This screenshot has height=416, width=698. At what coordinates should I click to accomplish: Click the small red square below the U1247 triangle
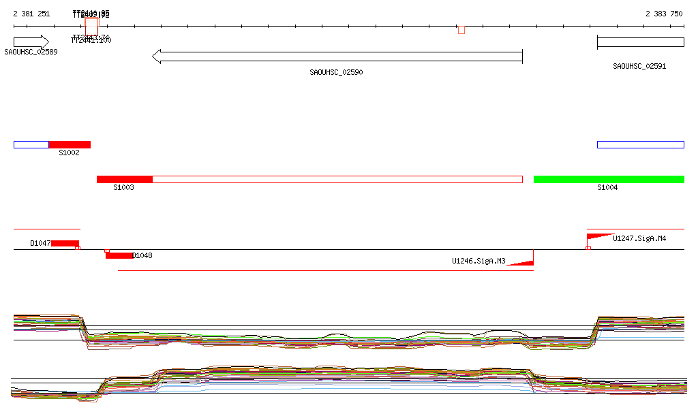pyautogui.click(x=588, y=248)
